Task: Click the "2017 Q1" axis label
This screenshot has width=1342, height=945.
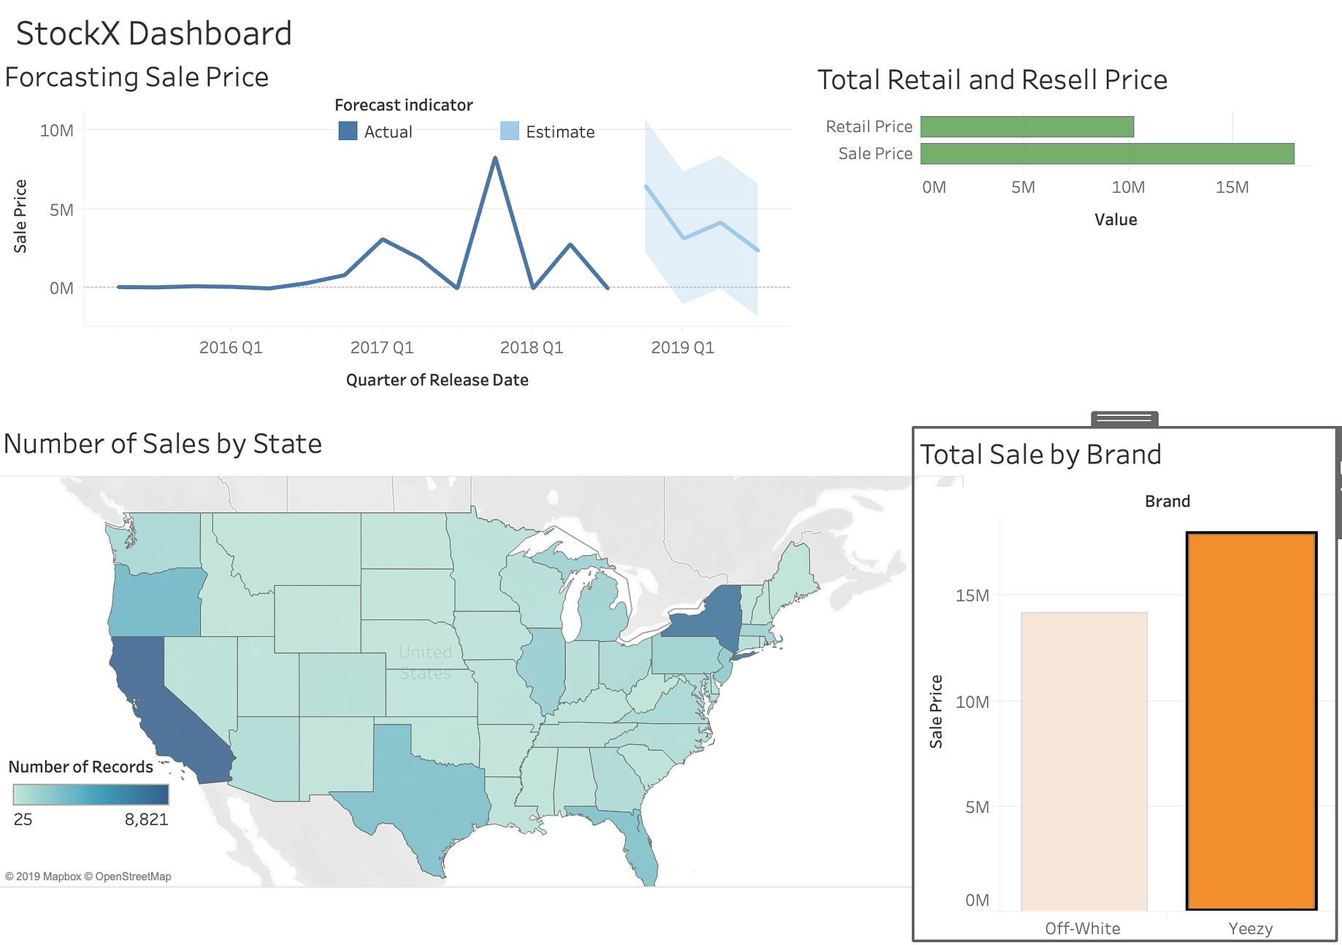Action: (382, 347)
